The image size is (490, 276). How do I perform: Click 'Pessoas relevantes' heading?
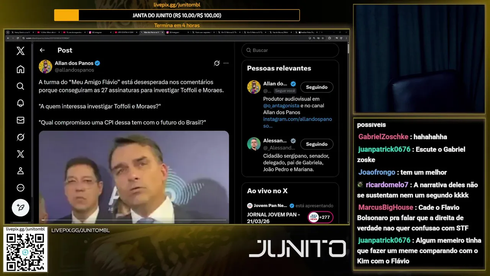point(279,68)
